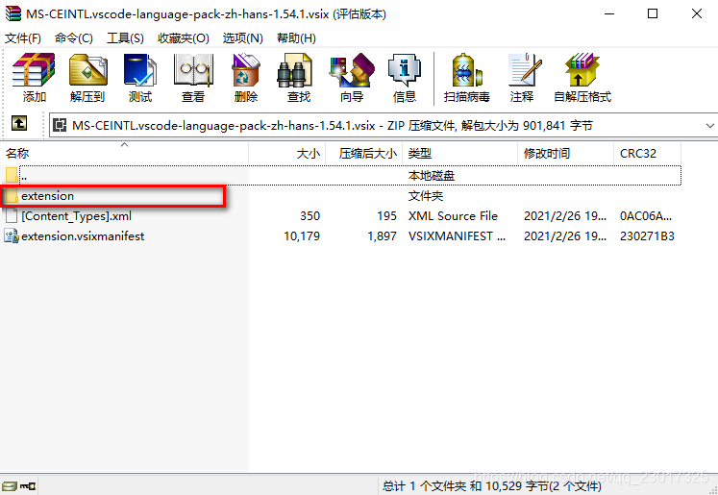The image size is (718, 495).
Task: Click the CRC32 value 0AC06A...
Action: (x=646, y=216)
